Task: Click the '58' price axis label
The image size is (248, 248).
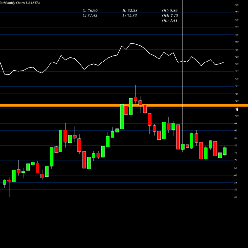Action: [x=236, y=183]
